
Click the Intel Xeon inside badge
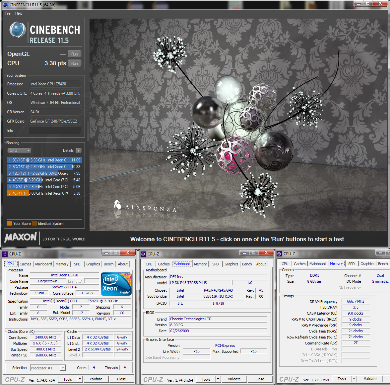tap(116, 284)
